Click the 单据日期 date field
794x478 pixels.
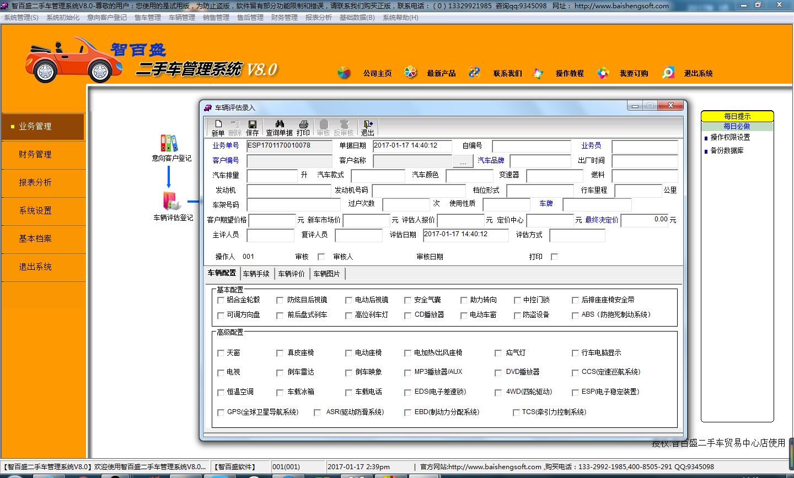point(412,146)
